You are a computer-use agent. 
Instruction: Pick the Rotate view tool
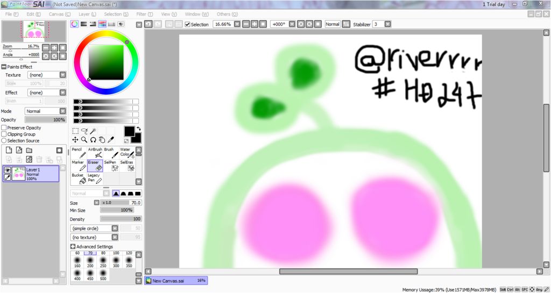click(93, 140)
